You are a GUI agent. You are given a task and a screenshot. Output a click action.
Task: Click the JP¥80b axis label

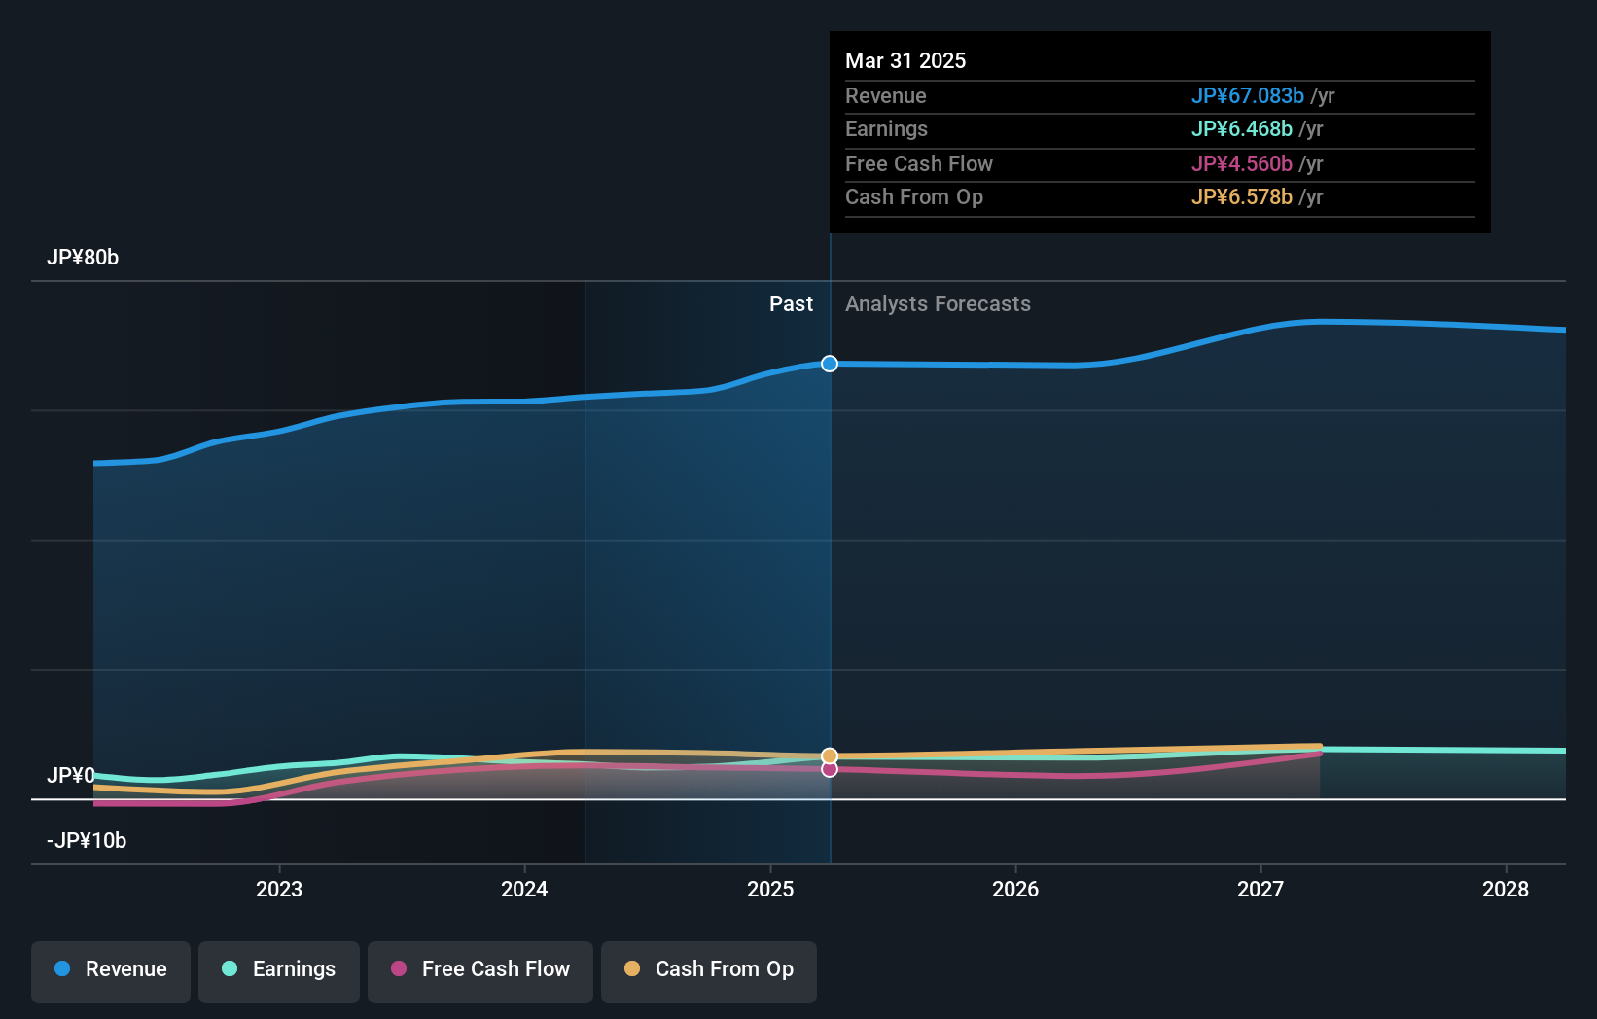[83, 258]
